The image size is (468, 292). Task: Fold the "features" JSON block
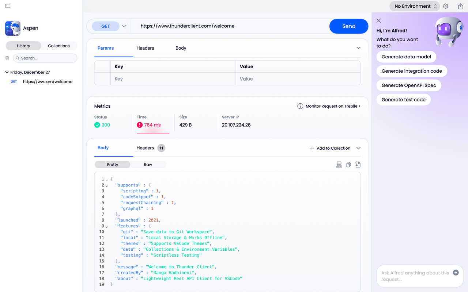point(107,226)
